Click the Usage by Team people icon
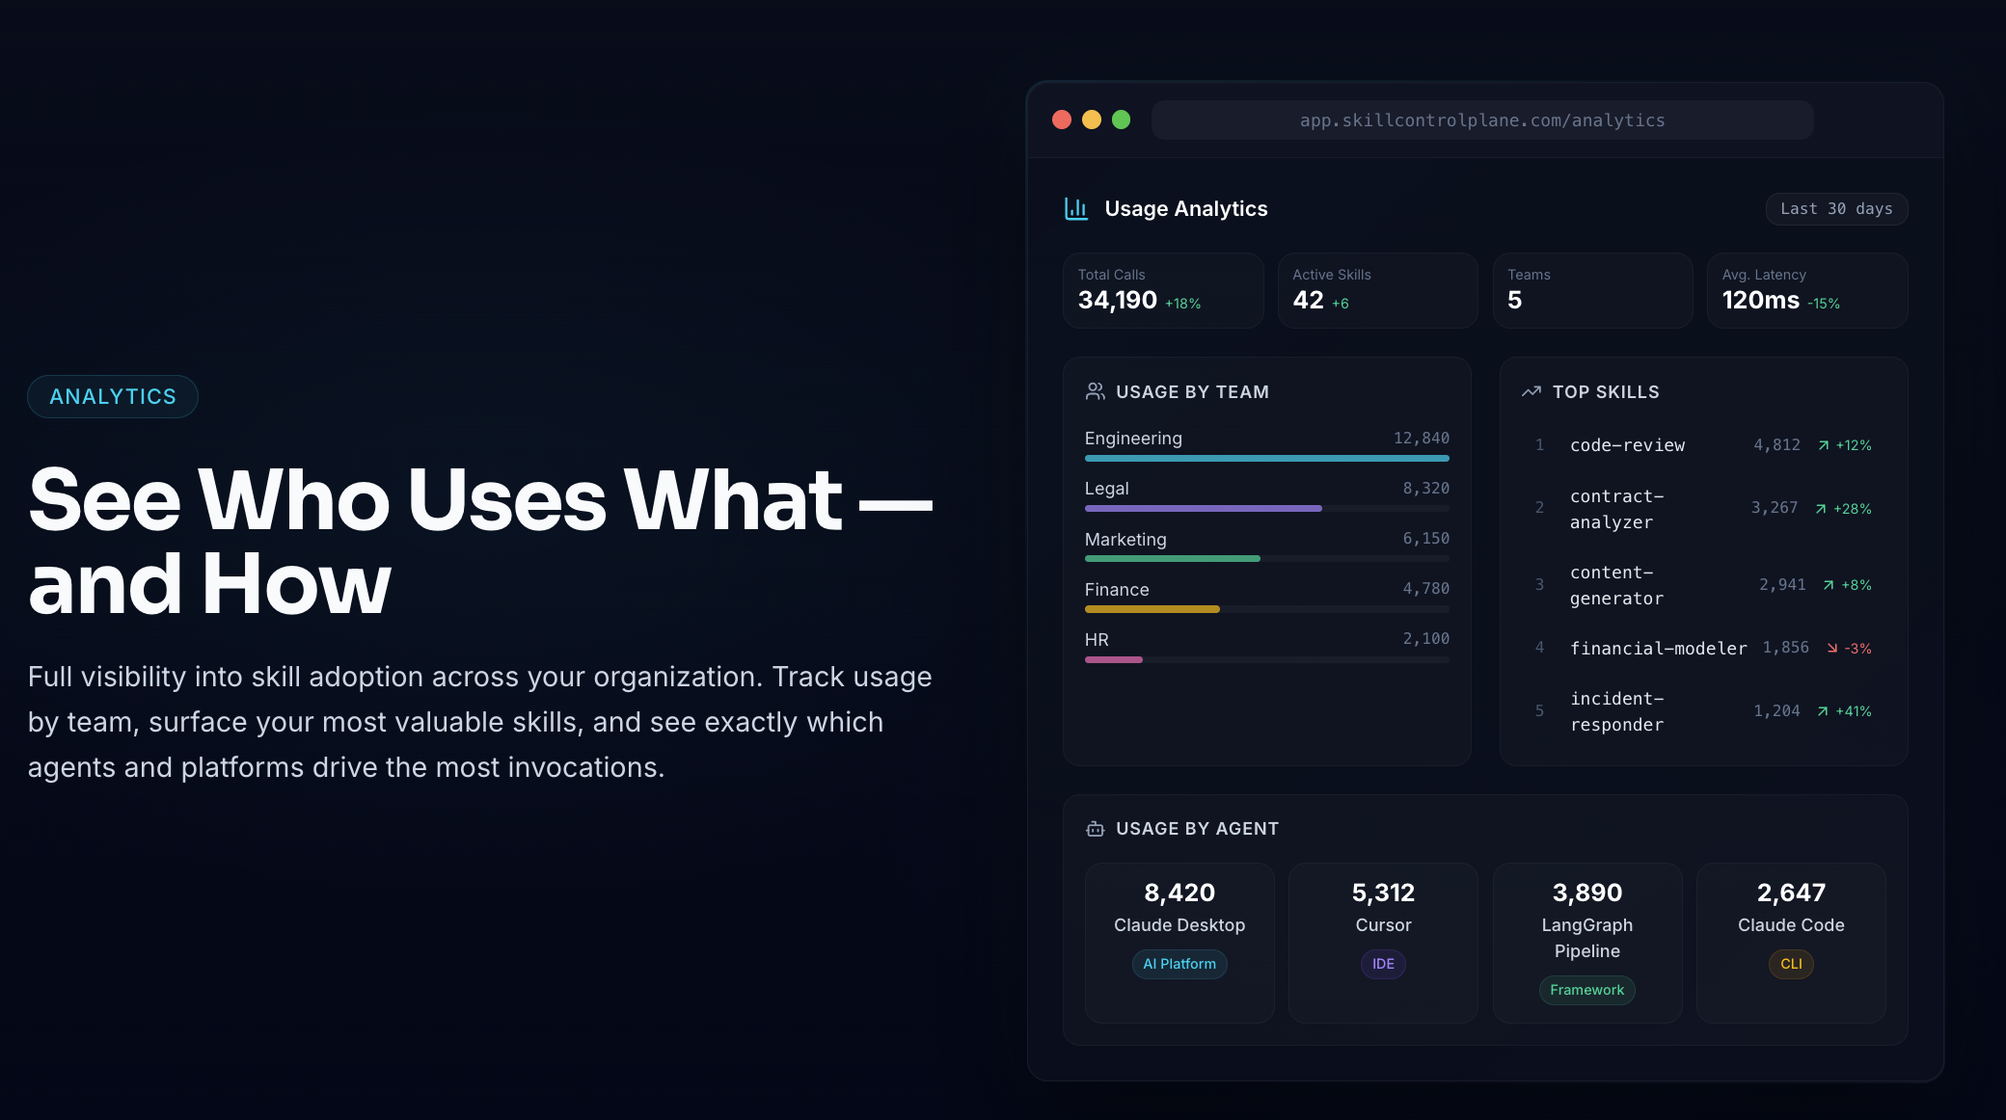Image resolution: width=2006 pixels, height=1120 pixels. pos(1095,391)
